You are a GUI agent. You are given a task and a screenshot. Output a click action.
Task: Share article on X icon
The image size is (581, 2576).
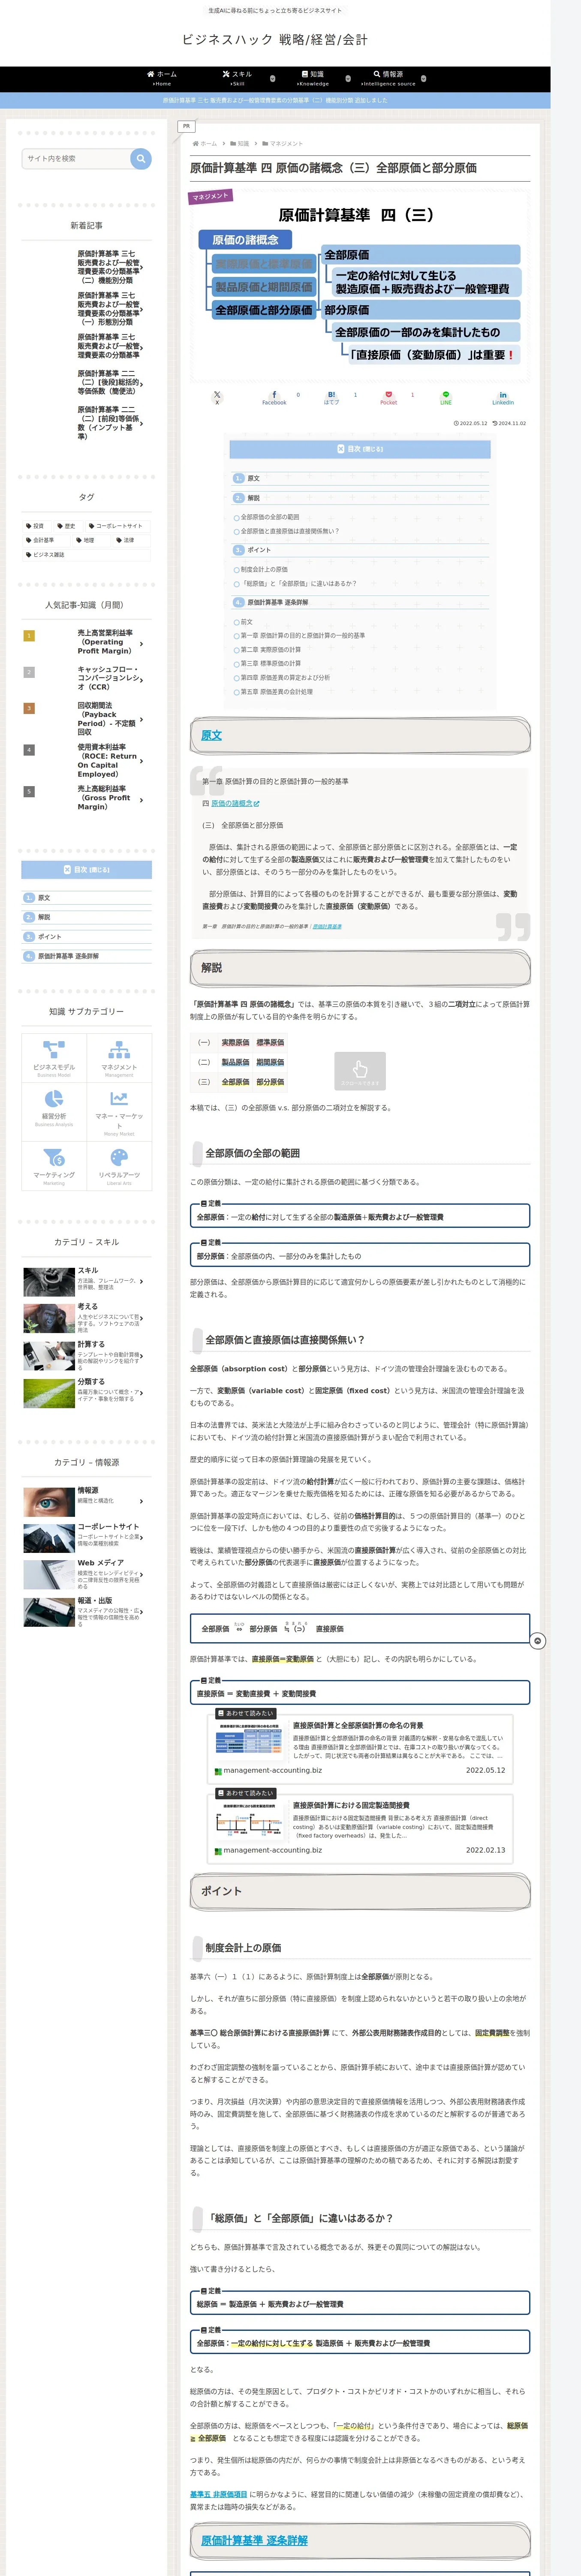coord(217,397)
